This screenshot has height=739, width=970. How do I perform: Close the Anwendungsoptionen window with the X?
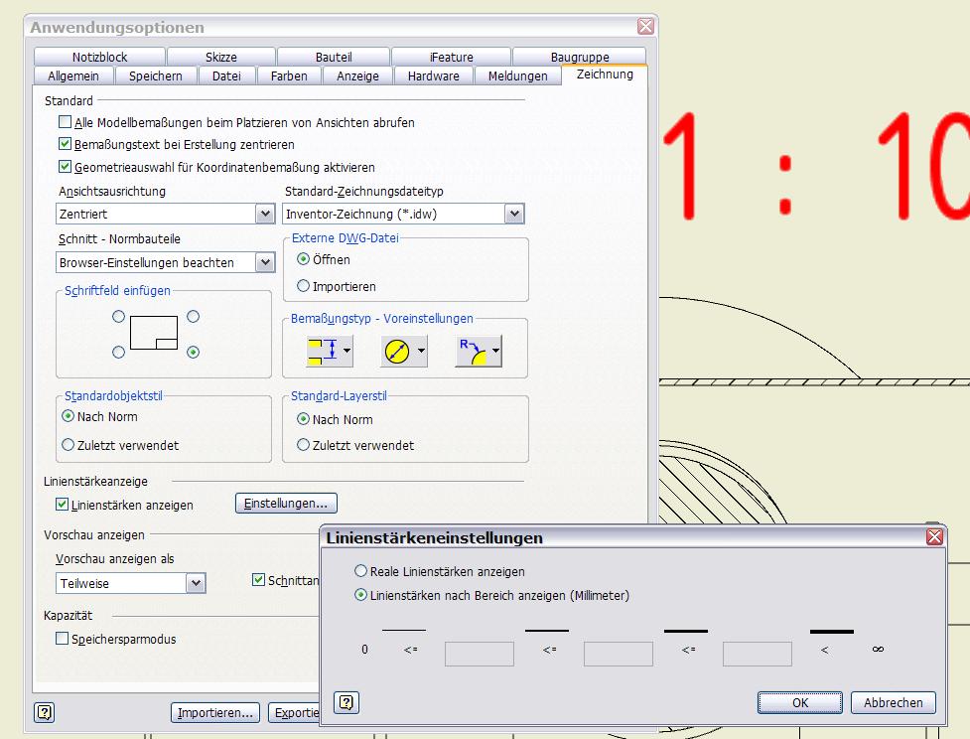pos(646,26)
